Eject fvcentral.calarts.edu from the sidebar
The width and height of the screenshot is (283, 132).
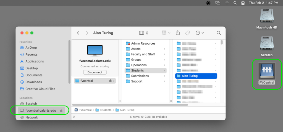click(x=61, y=111)
